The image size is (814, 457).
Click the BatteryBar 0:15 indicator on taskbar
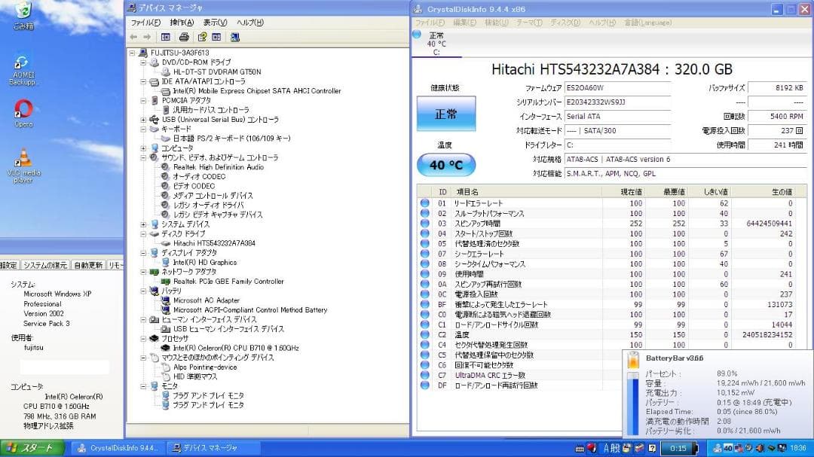pos(679,448)
